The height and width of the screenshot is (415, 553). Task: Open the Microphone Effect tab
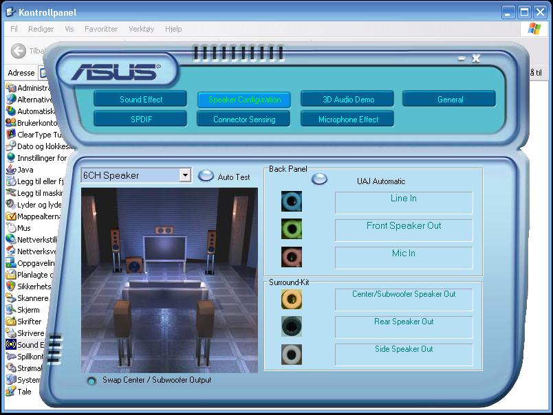347,119
